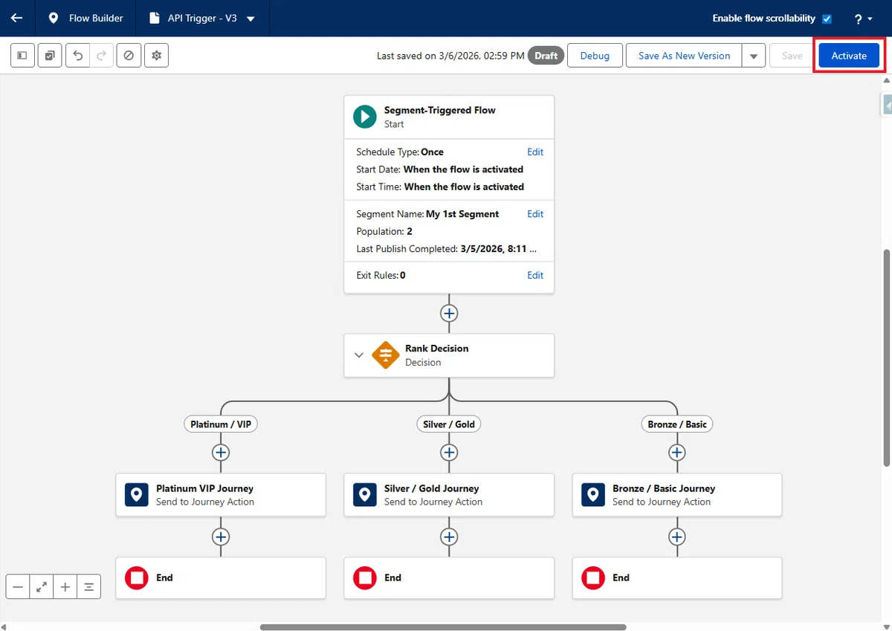The image size is (892, 631).
Task: Click the Platinum VIP Journey title text
Action: 204,488
